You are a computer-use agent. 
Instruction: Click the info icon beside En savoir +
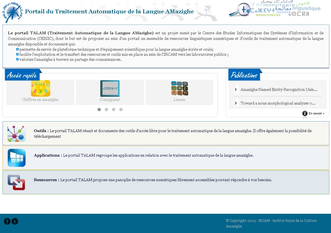[305, 113]
